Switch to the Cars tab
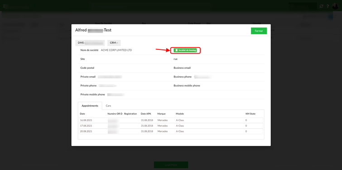This screenshot has height=170, width=342. point(108,106)
